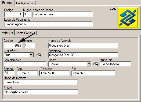Edit the Nome do Banco field
Image resolution: width=141 pixels, height=102 pixels.
pyautogui.click(x=63, y=14)
